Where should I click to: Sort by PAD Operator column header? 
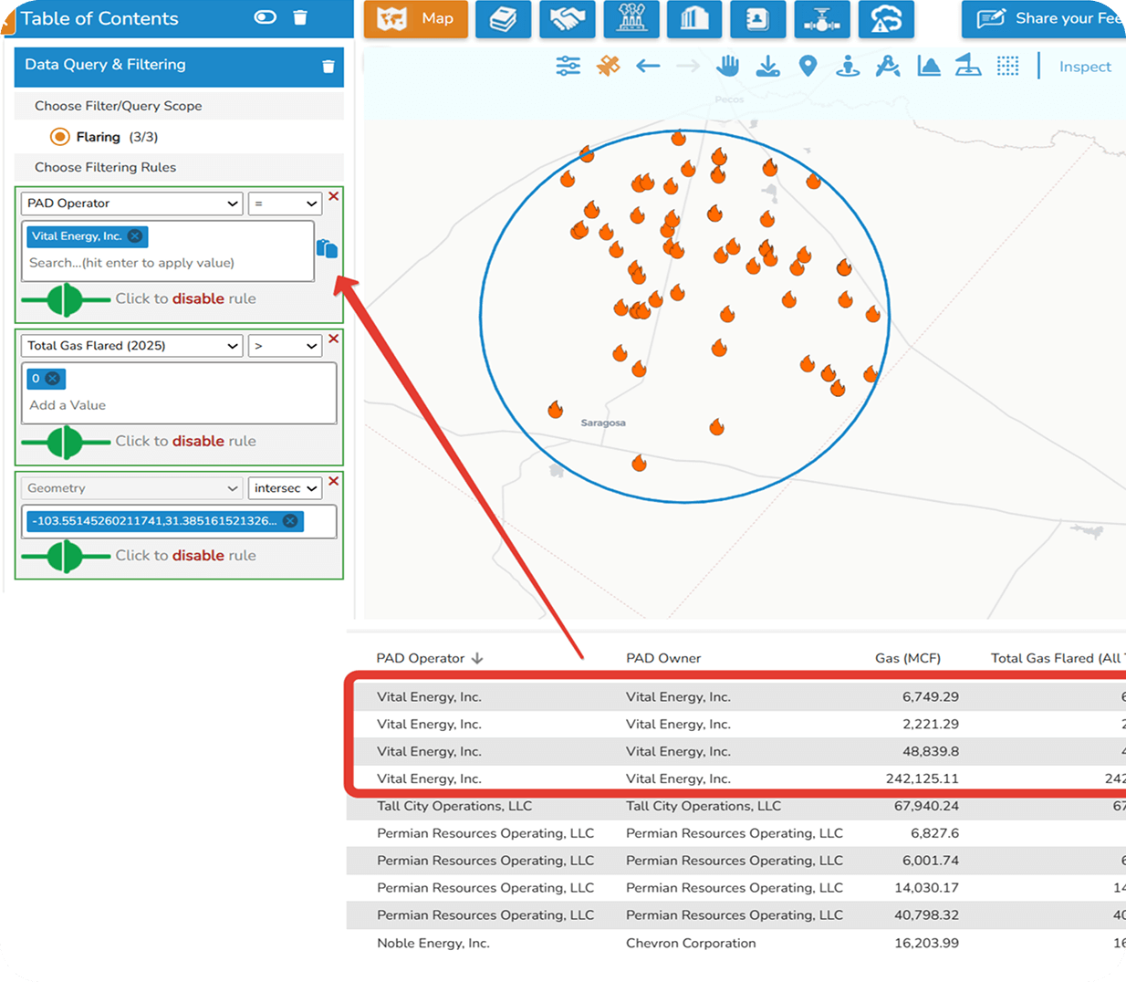click(430, 658)
